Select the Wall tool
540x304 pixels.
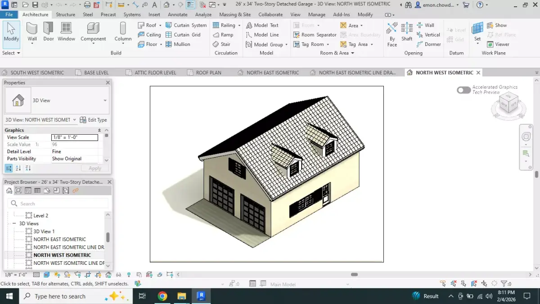tap(32, 32)
